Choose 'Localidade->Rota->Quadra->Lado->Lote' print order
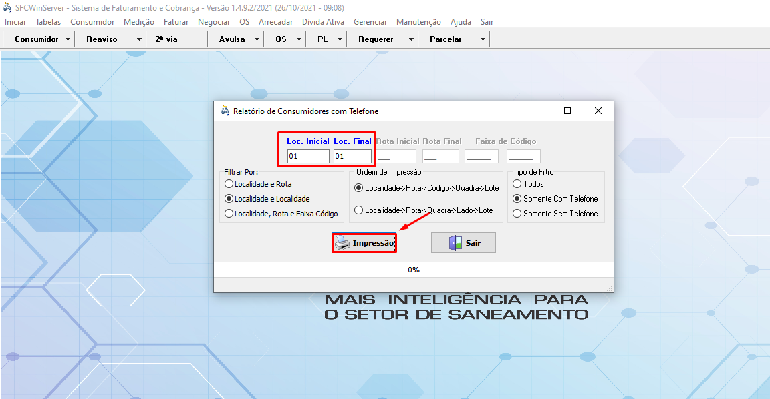770x399 pixels. click(x=359, y=210)
